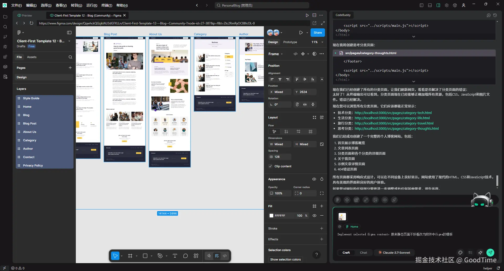The image size is (504, 271).
Task: Open the Claude-3.7-Sonnet model selector
Action: click(x=394, y=253)
